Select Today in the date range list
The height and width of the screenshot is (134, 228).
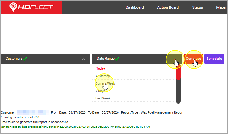pyautogui.click(x=101, y=68)
